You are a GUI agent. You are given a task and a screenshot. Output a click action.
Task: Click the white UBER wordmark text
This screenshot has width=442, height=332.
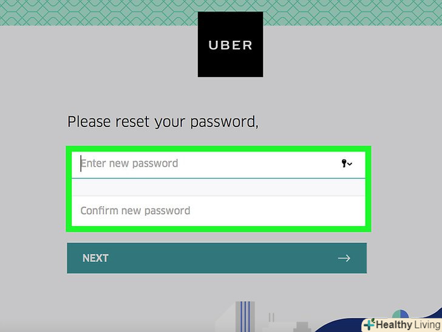point(230,45)
